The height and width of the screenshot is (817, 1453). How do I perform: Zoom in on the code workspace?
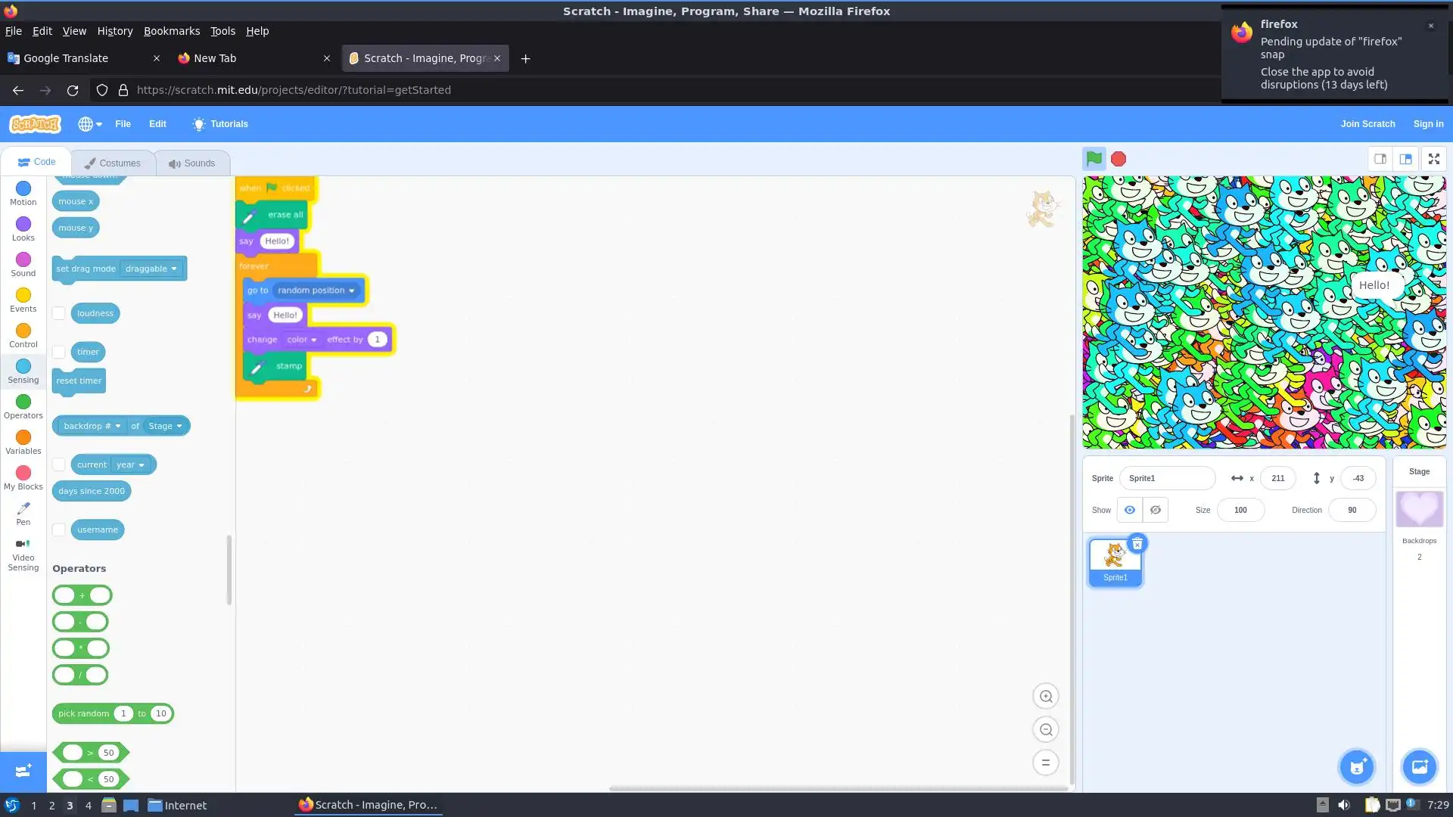(1046, 697)
